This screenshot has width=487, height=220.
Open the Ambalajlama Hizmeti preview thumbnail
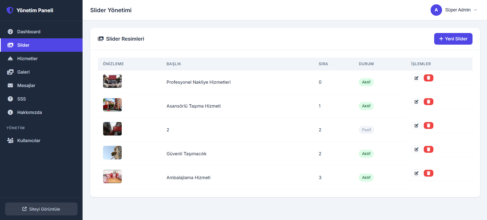(x=112, y=177)
